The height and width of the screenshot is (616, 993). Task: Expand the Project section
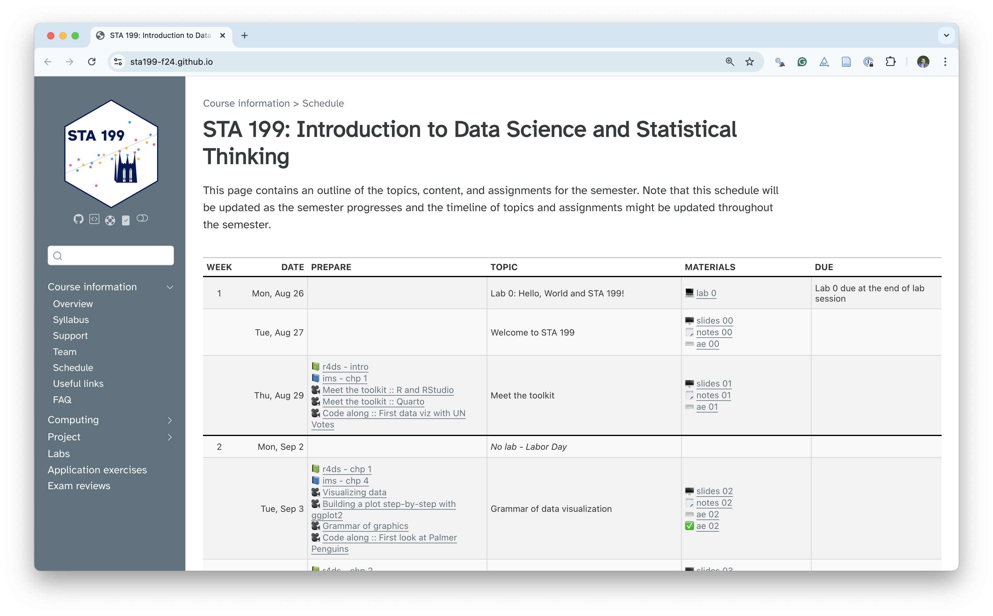pyautogui.click(x=170, y=437)
